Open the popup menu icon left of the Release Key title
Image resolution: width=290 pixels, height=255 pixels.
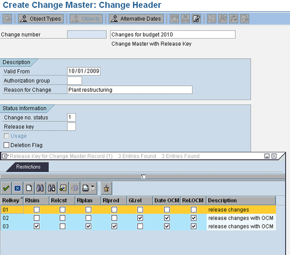click(5, 156)
